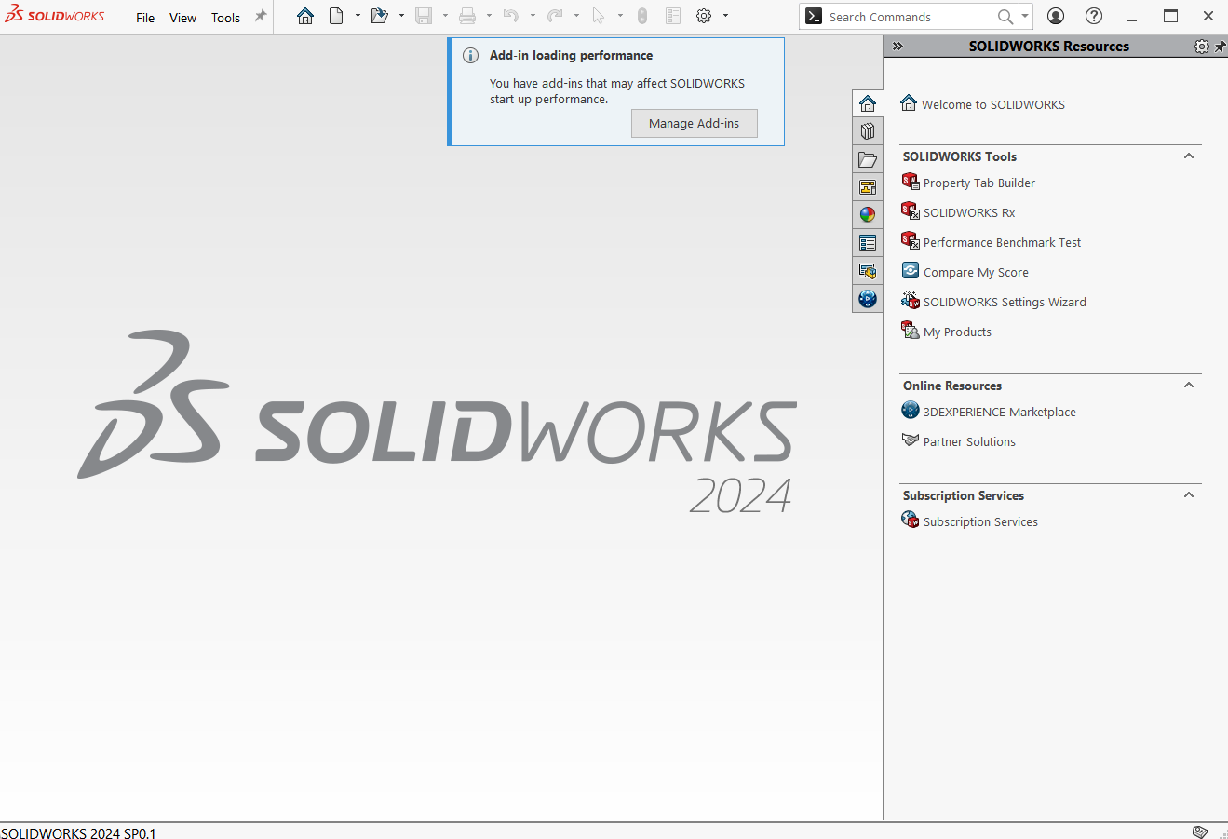Click the SOLIDWORKS home icon in the toolbar

(x=305, y=15)
